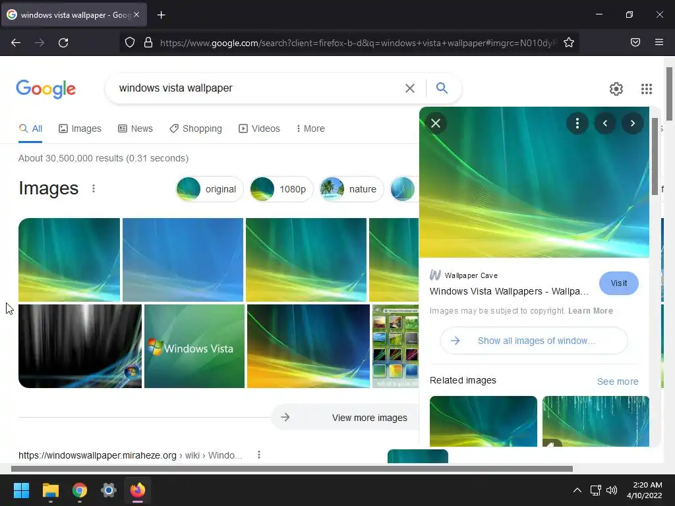The image size is (675, 506).
Task: Open the related image with falling green streaks
Action: (596, 421)
